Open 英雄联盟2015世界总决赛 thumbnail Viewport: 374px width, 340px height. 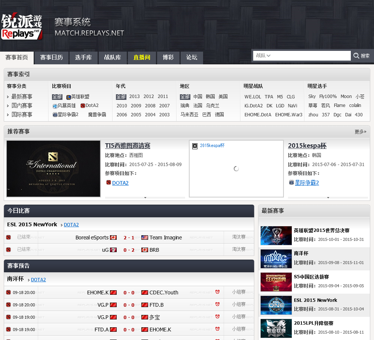tap(276, 236)
